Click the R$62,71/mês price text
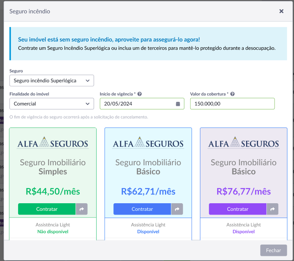The width and height of the screenshot is (294, 261). click(148, 191)
